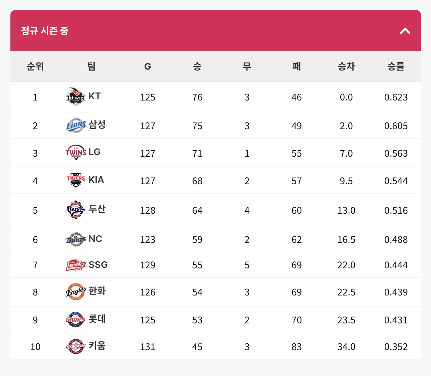Click the 키움 team name

97,346
